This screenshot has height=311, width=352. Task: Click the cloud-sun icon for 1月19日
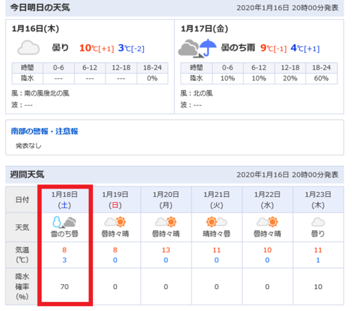click(115, 222)
